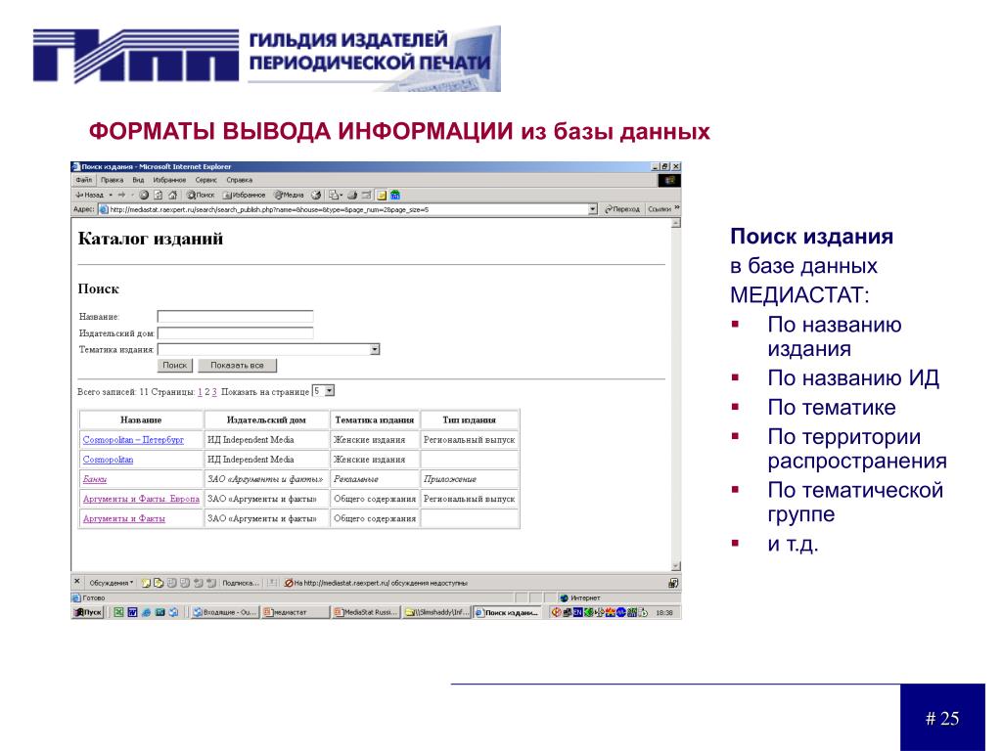Image resolution: width=1002 pixels, height=751 pixels.
Task: Open the Банки publication link
Action: [95, 479]
